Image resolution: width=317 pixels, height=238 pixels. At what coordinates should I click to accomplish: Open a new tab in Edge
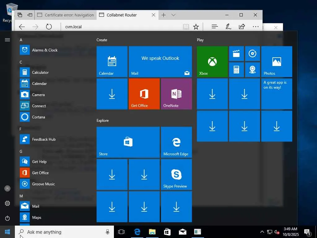tap(163, 15)
